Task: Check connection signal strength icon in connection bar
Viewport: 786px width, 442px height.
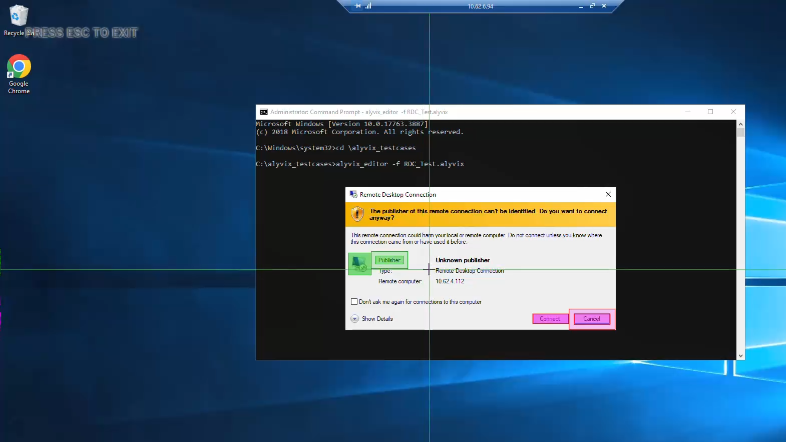Action: point(368,6)
